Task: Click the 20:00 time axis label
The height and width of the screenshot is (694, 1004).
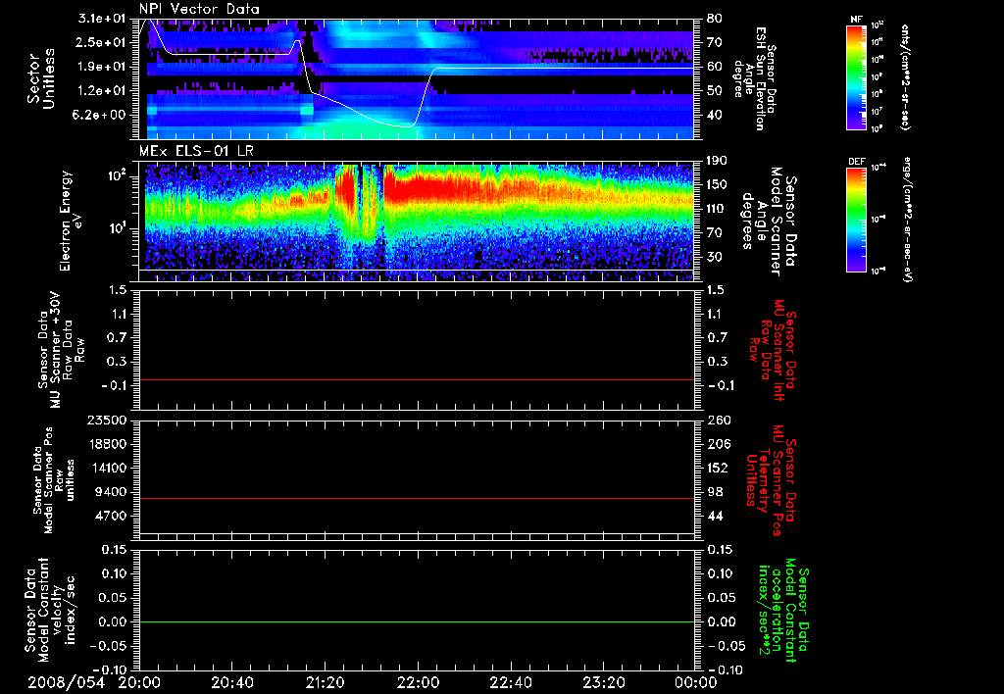Action: (139, 682)
